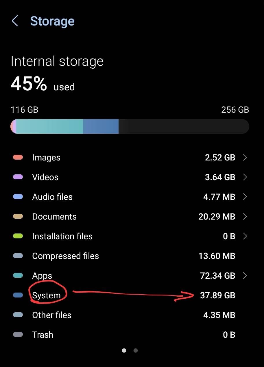Select the first page indicator dot
This screenshot has height=367, width=264.
[124, 350]
